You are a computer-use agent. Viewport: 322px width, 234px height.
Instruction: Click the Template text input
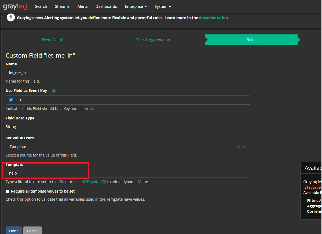click(x=128, y=173)
